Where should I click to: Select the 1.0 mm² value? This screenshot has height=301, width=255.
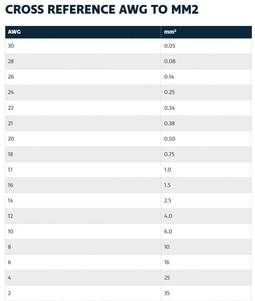(x=168, y=169)
